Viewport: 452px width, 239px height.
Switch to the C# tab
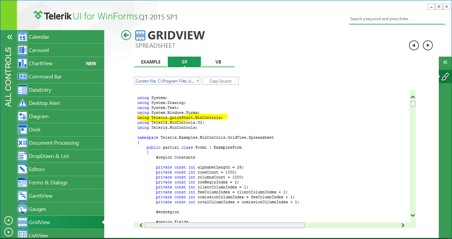point(184,62)
